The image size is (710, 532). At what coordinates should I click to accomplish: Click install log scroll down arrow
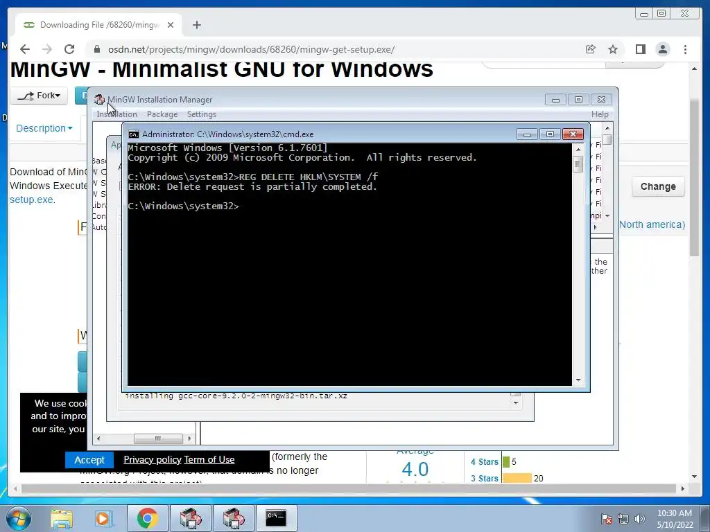click(x=515, y=402)
